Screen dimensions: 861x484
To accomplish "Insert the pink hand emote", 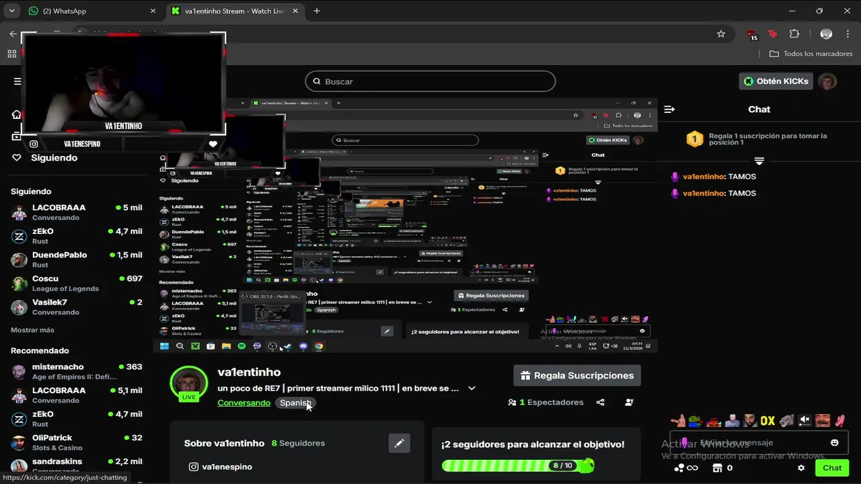I will pos(839,421).
